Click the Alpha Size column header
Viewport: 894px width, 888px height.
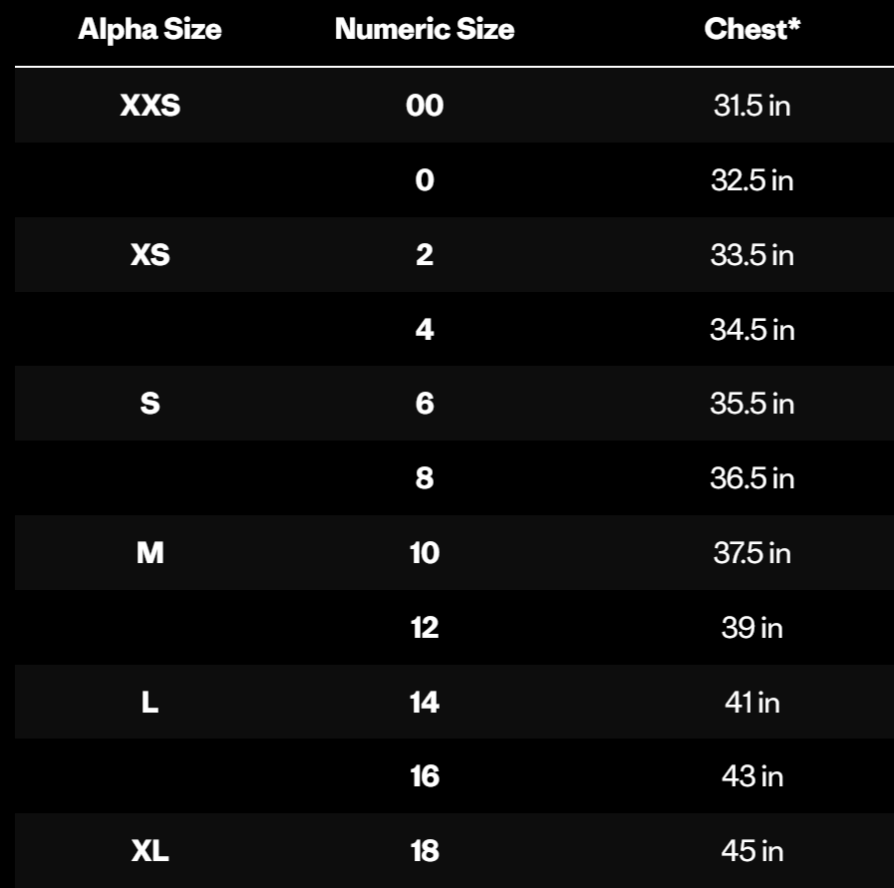pos(149,29)
